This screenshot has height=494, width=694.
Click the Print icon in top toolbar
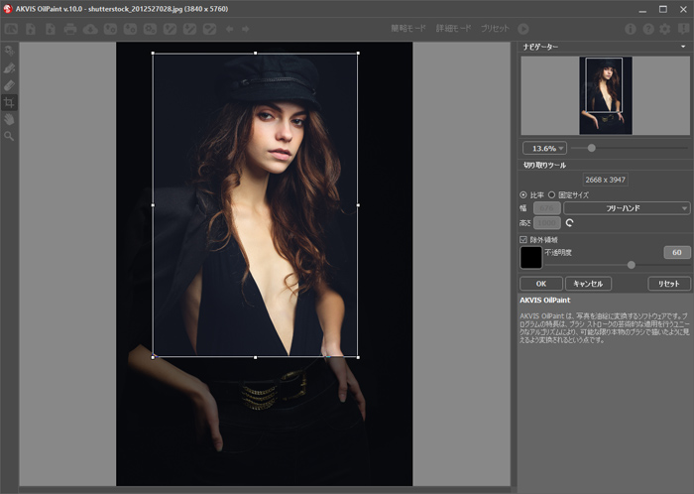(70, 29)
